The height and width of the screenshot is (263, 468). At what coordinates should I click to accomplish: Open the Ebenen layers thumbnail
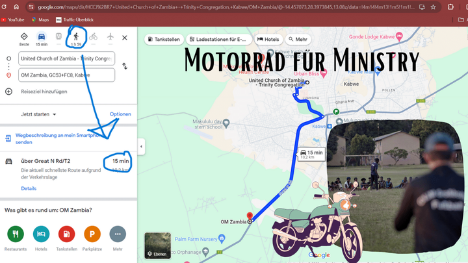point(157,245)
